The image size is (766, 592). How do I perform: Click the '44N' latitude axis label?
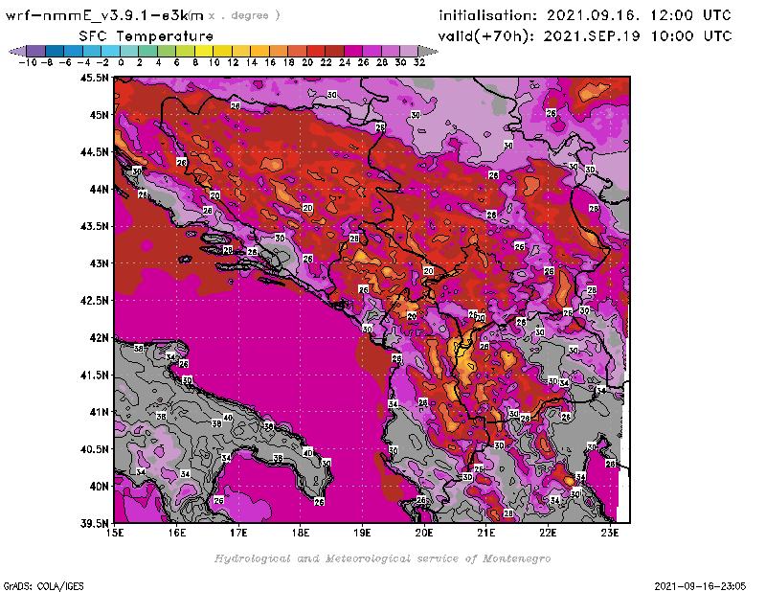click(99, 189)
